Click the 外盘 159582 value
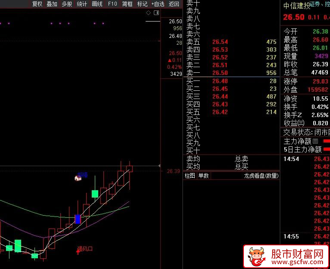This screenshot has height=269, width=330. click(x=318, y=90)
